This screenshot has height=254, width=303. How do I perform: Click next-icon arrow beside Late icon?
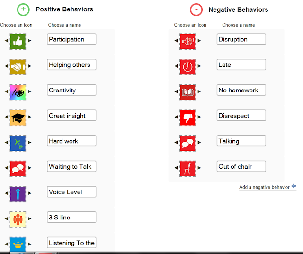pyautogui.click(x=199, y=67)
